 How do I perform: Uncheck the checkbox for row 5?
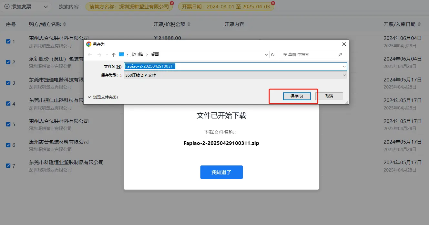click(x=8, y=124)
